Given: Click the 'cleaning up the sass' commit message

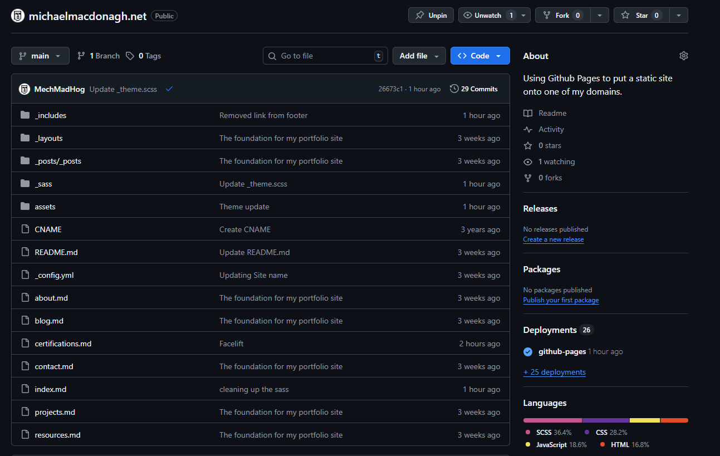Looking at the screenshot, I should (254, 389).
